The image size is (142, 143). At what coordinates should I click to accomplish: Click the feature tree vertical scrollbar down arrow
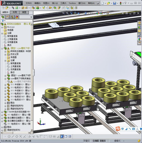click(32, 130)
